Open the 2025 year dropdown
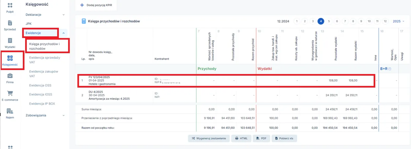The image size is (411, 149). click(x=398, y=21)
